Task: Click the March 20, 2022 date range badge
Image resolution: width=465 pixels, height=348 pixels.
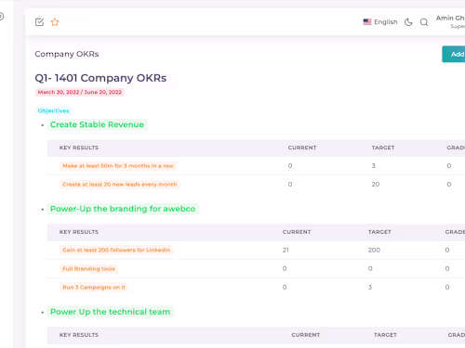Action: [80, 92]
